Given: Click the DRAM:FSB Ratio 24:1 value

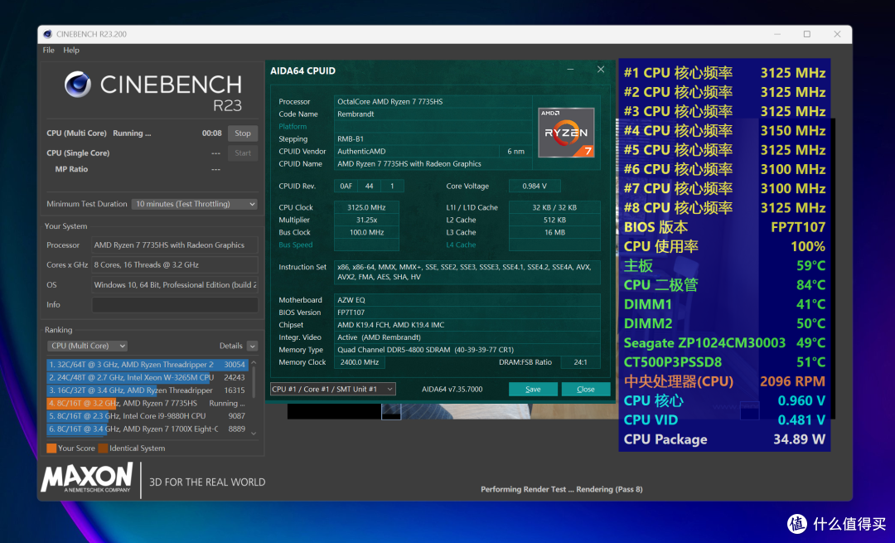Looking at the screenshot, I should (580, 362).
